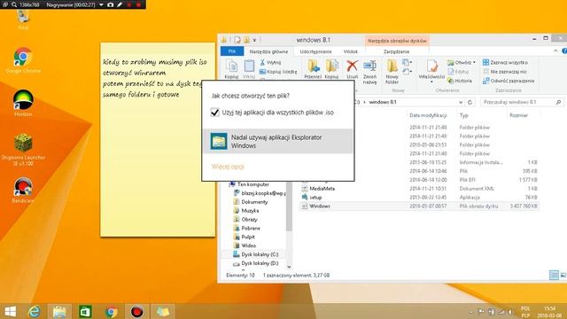
Task: Open quick access toolbar customize dropdown
Action: tap(254, 40)
